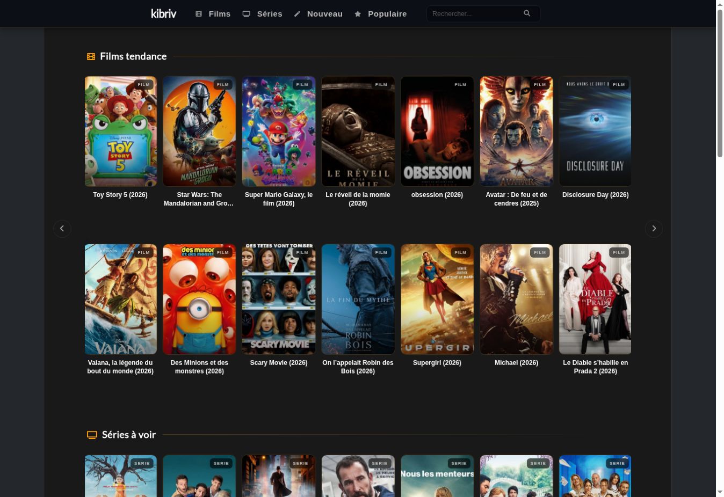Show previous trending films with left arrow
This screenshot has height=497, width=724.
62,229
